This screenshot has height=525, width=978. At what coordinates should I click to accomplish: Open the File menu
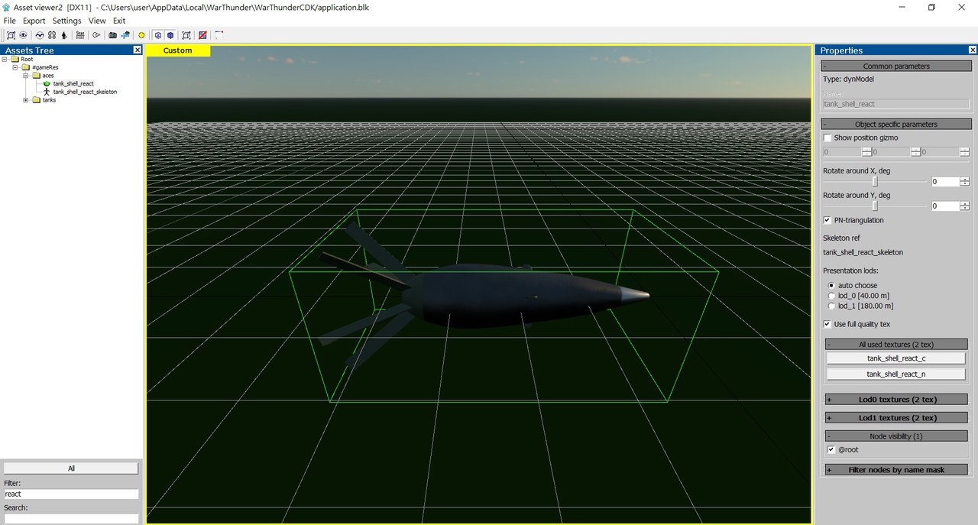(x=10, y=21)
